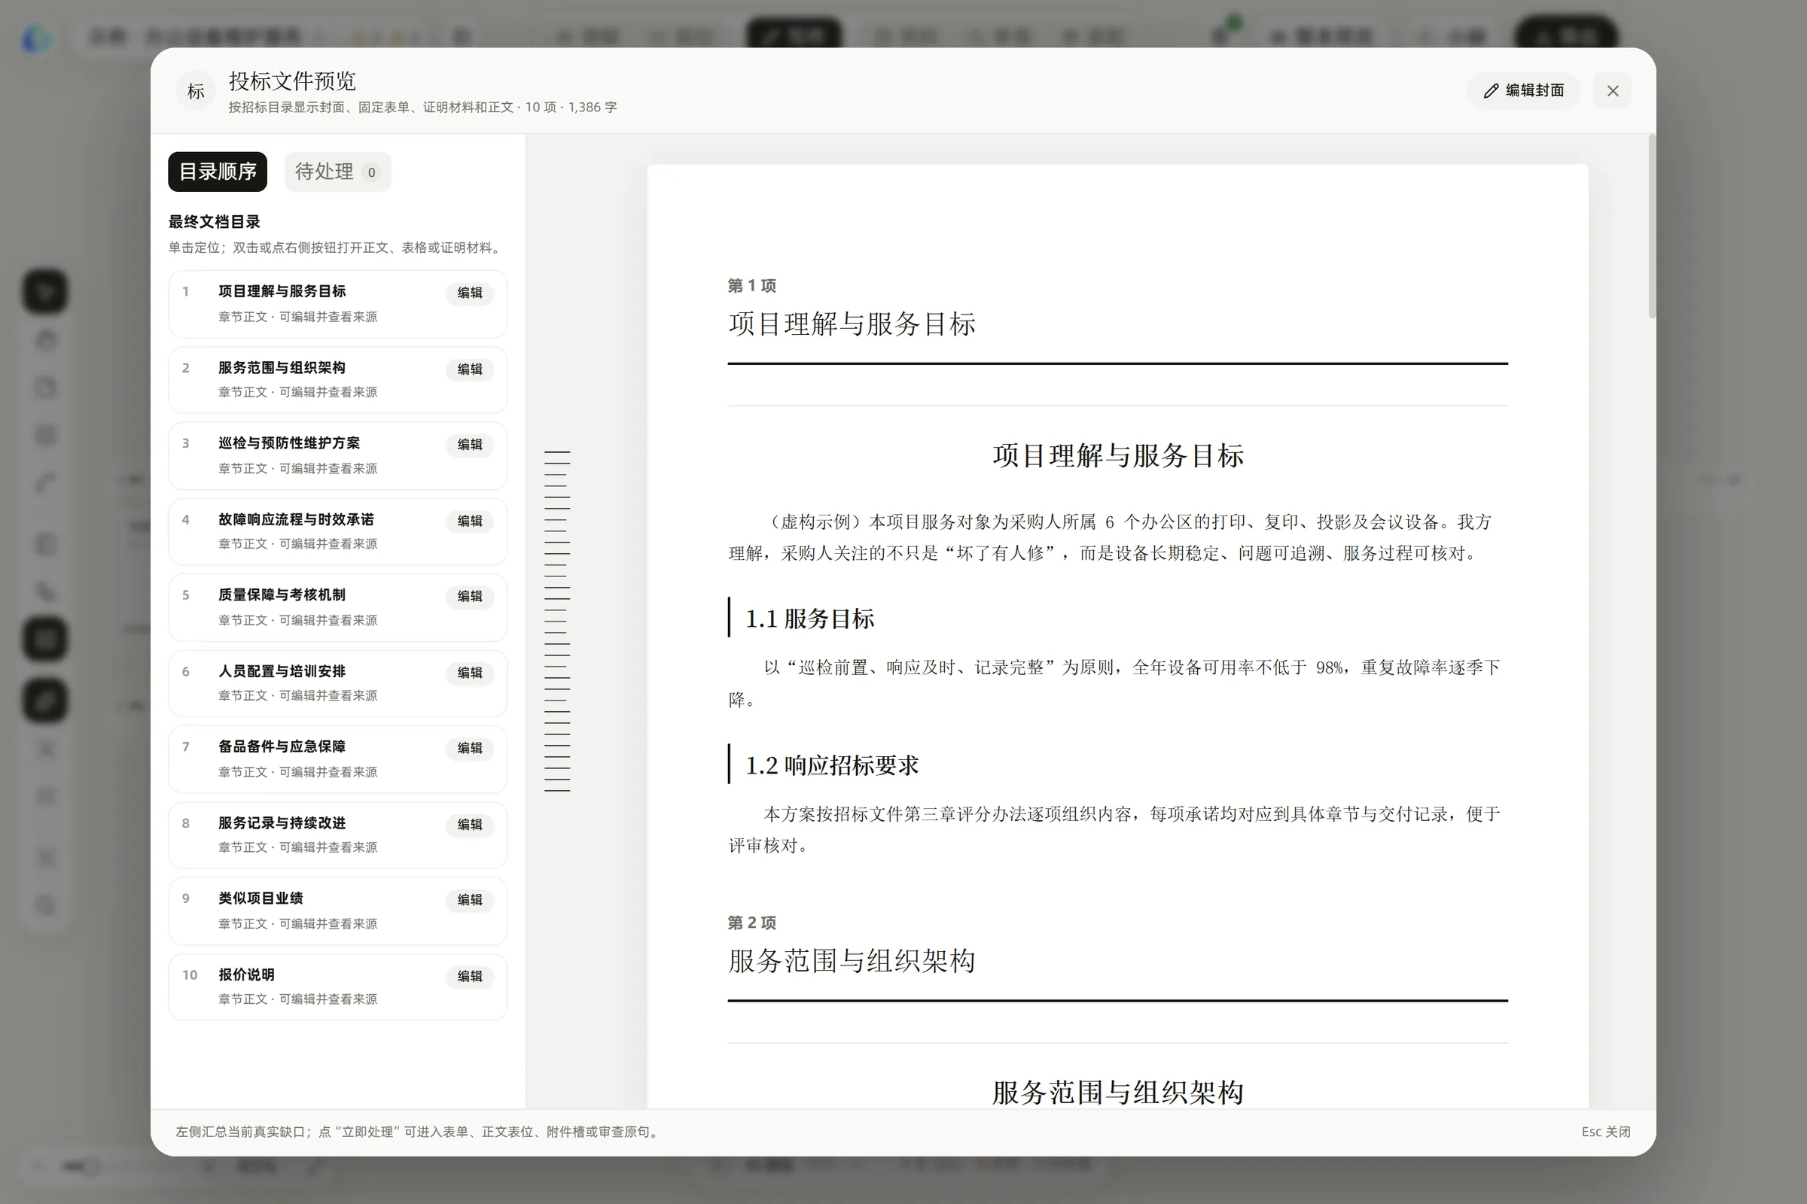
Task: Click the document outline minimap ruler
Action: point(557,622)
